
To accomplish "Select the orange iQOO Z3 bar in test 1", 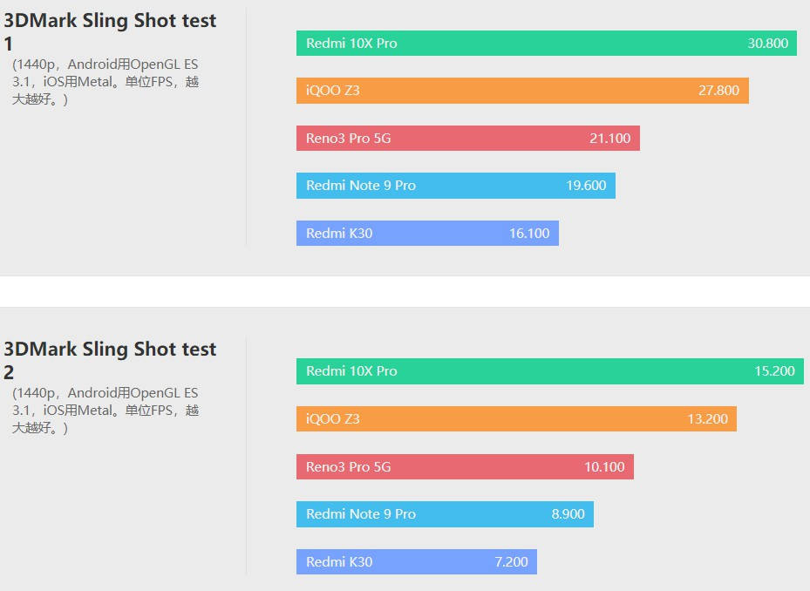I will pos(522,91).
